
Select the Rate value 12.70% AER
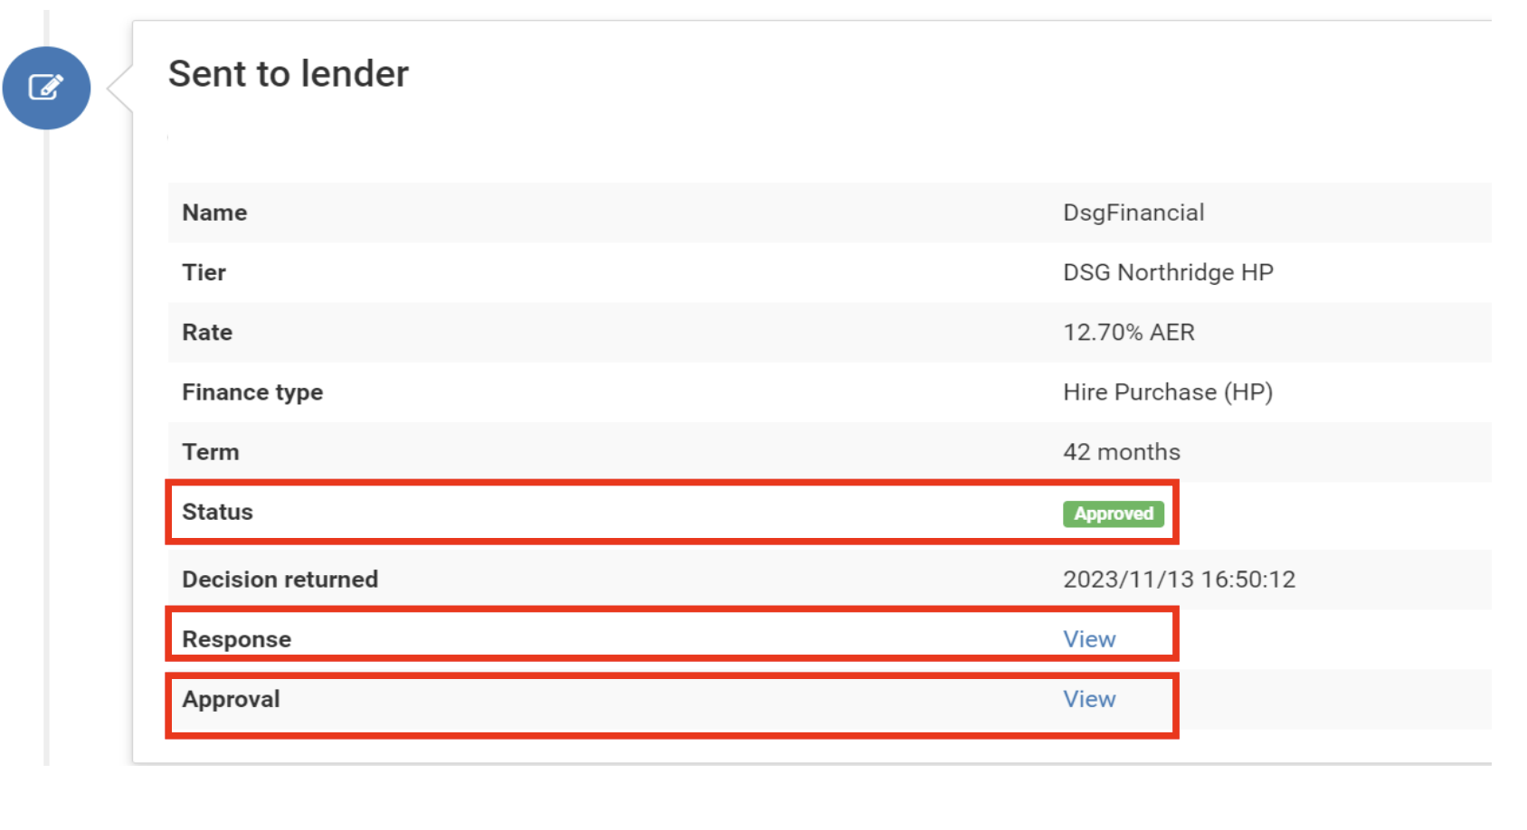[1129, 332]
